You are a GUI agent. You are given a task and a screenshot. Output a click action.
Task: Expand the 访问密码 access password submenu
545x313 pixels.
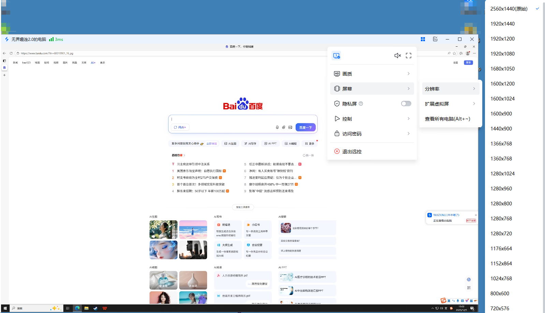[x=372, y=134]
